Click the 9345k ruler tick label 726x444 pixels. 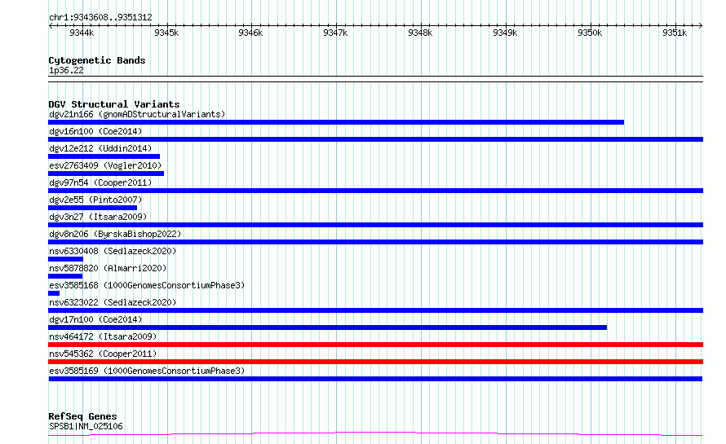click(x=166, y=33)
